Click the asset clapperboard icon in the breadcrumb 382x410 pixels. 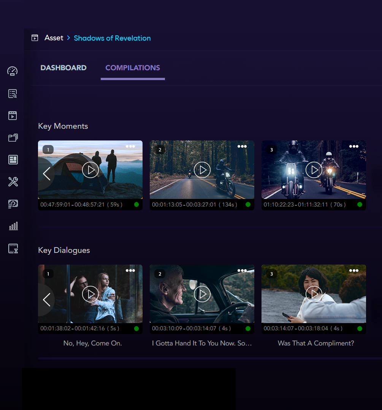(35, 38)
